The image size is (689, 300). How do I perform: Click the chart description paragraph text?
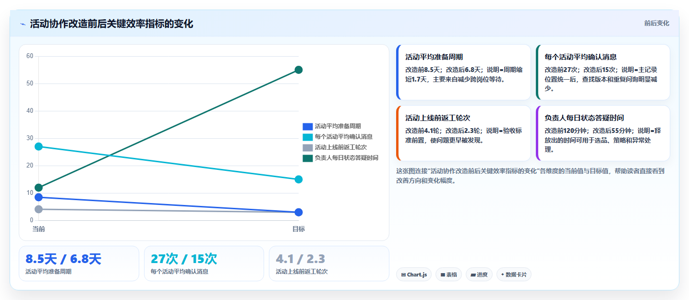[530, 176]
